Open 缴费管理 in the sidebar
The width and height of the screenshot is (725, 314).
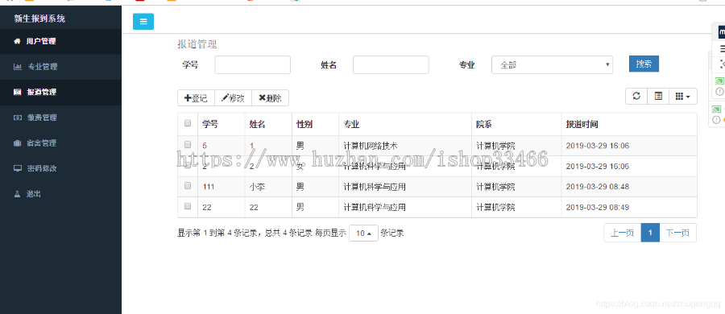click(x=60, y=118)
